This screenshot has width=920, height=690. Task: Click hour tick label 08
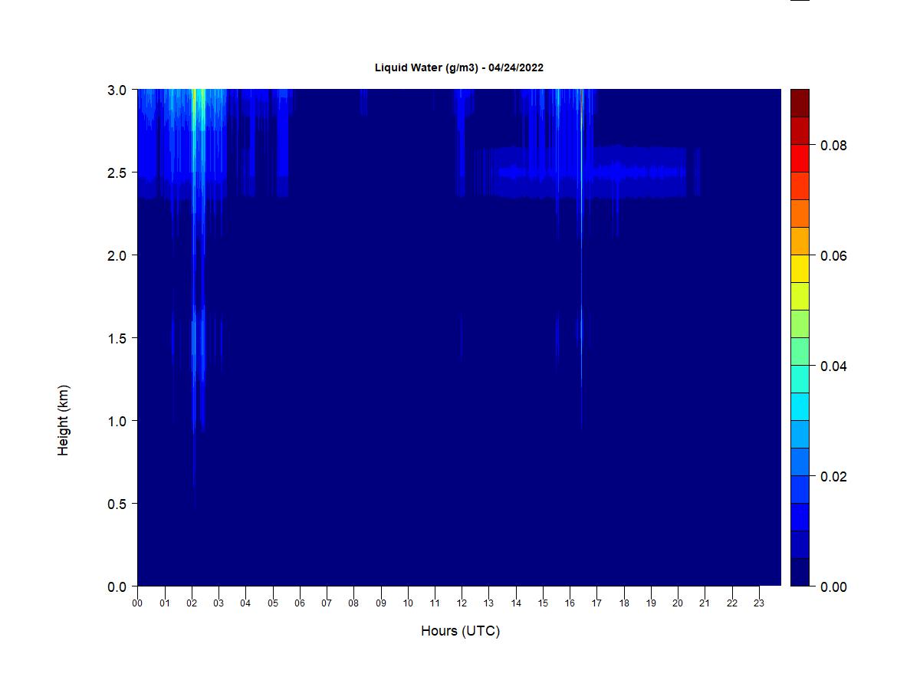tap(353, 603)
